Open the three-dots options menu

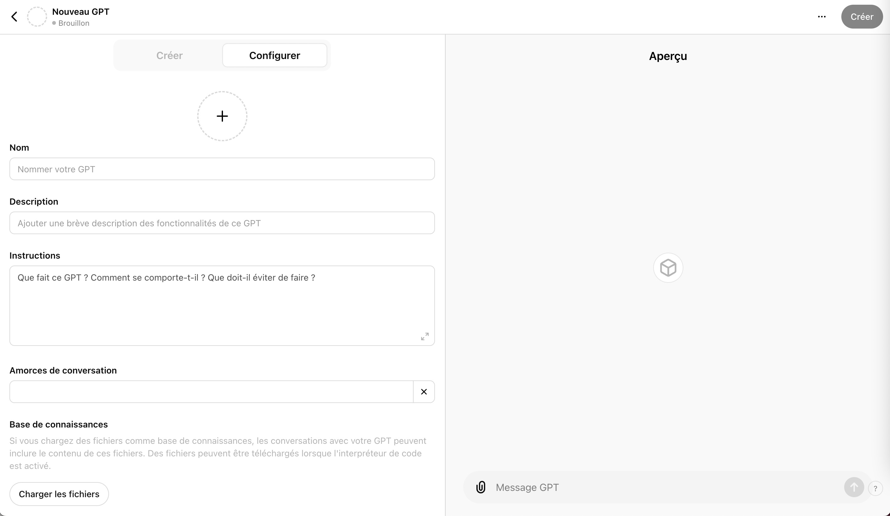pos(822,17)
